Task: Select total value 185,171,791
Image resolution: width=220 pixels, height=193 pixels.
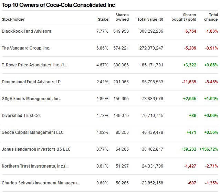Action: pos(151,65)
